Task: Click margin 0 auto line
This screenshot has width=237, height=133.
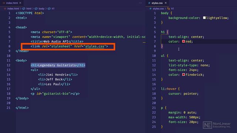Action: pyautogui.click(x=183, y=112)
